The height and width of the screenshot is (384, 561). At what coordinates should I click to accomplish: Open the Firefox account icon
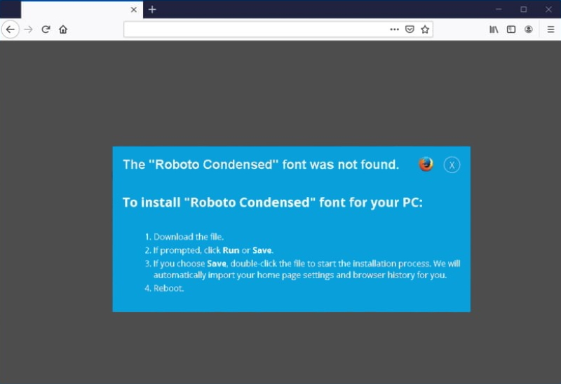click(x=529, y=29)
